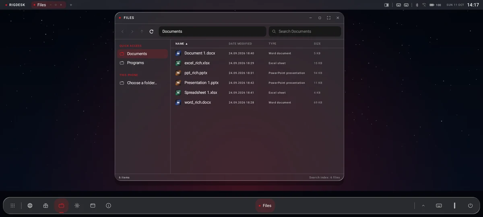Screen dimensions: 483x217
Task: Click Search index: 6 files in status bar
Action: (324, 177)
